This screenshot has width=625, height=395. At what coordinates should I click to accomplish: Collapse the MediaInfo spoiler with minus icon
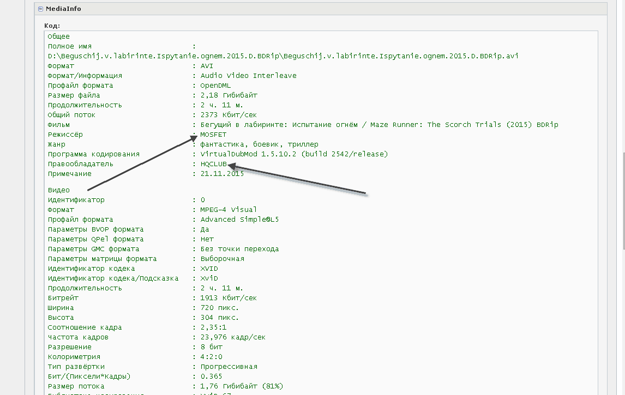(41, 9)
